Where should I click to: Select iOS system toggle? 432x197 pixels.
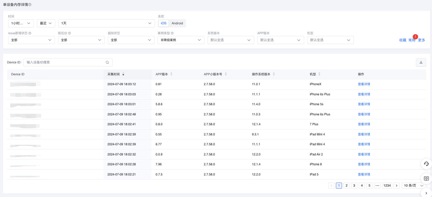click(x=163, y=23)
